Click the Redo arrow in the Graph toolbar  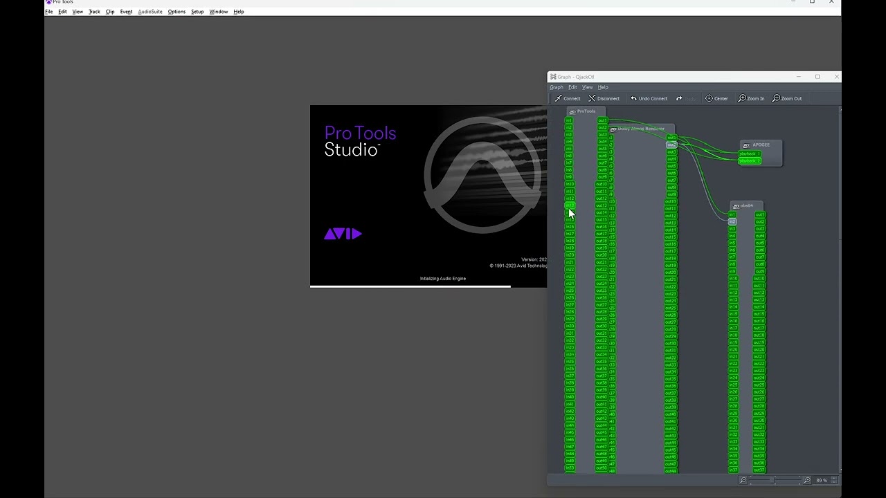[679, 98]
